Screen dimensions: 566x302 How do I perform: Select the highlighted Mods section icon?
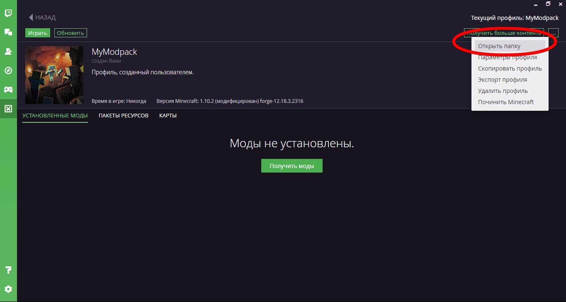8,108
